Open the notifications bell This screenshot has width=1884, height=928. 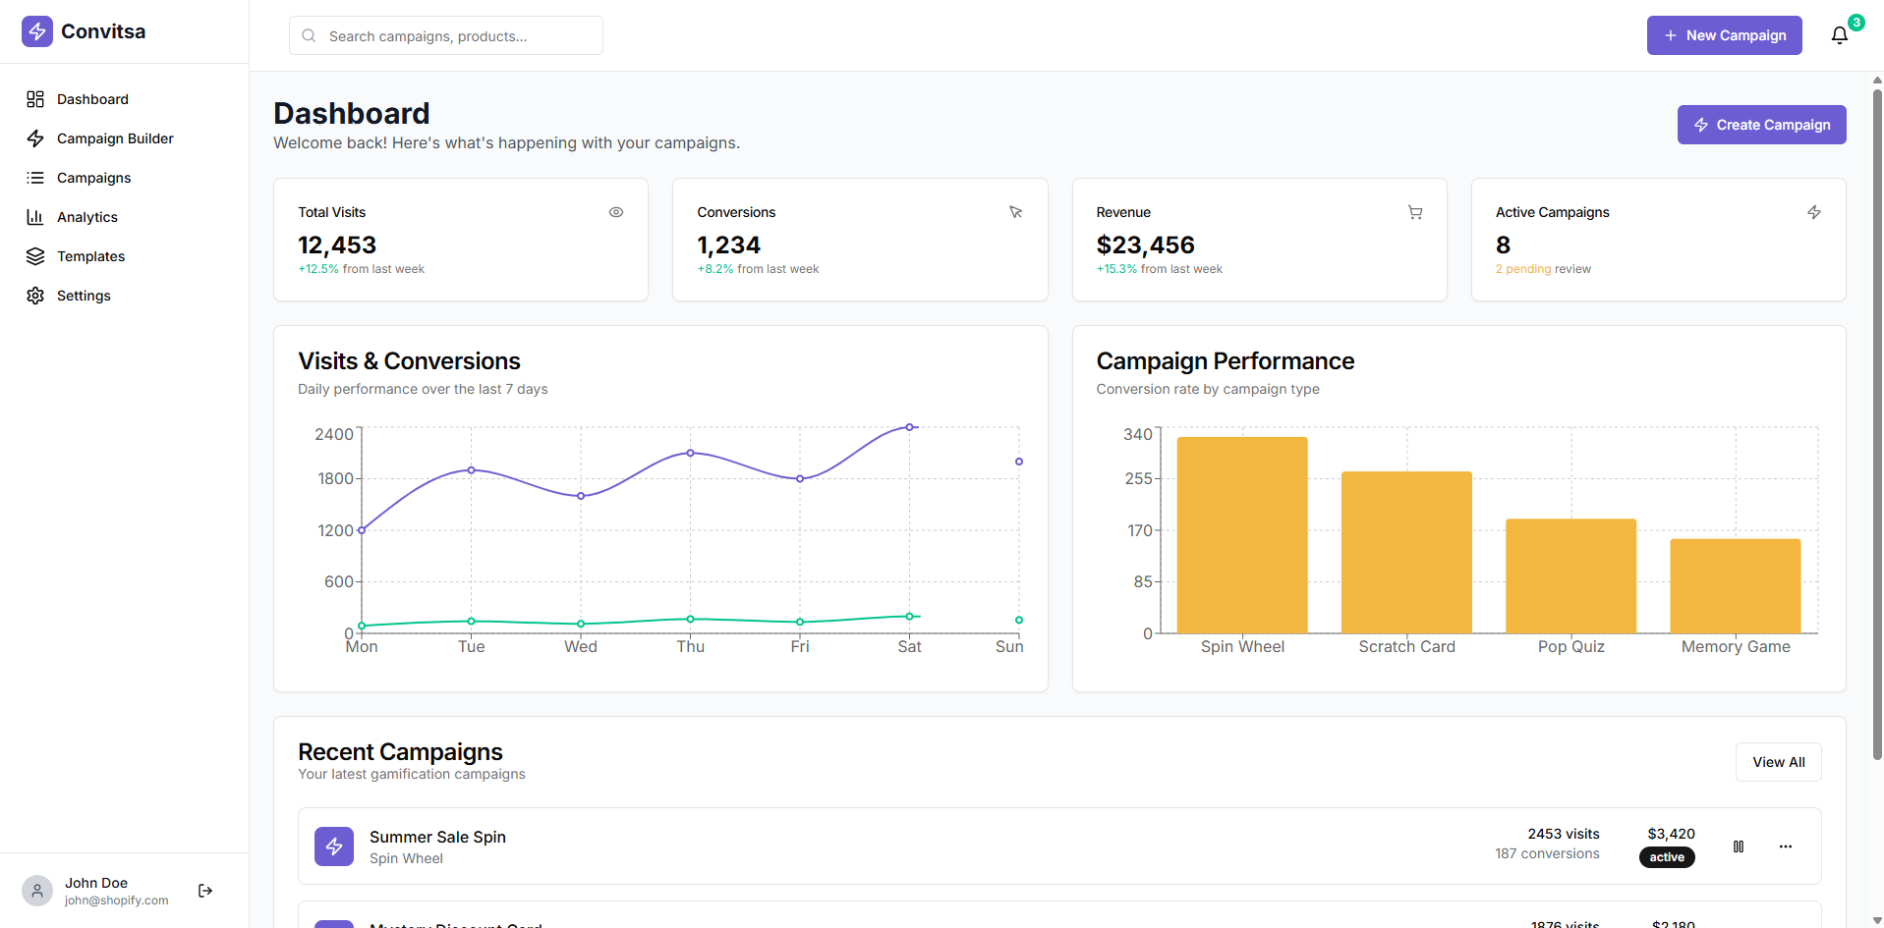coord(1840,35)
